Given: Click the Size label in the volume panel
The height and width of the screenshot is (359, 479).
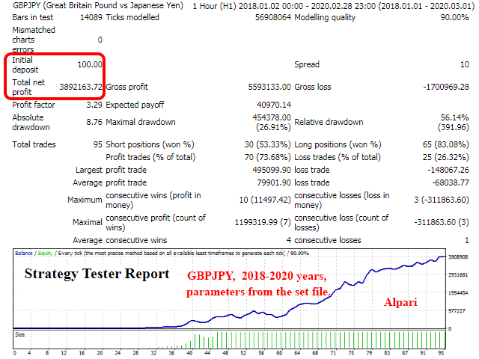Looking at the screenshot, I should [21, 336].
